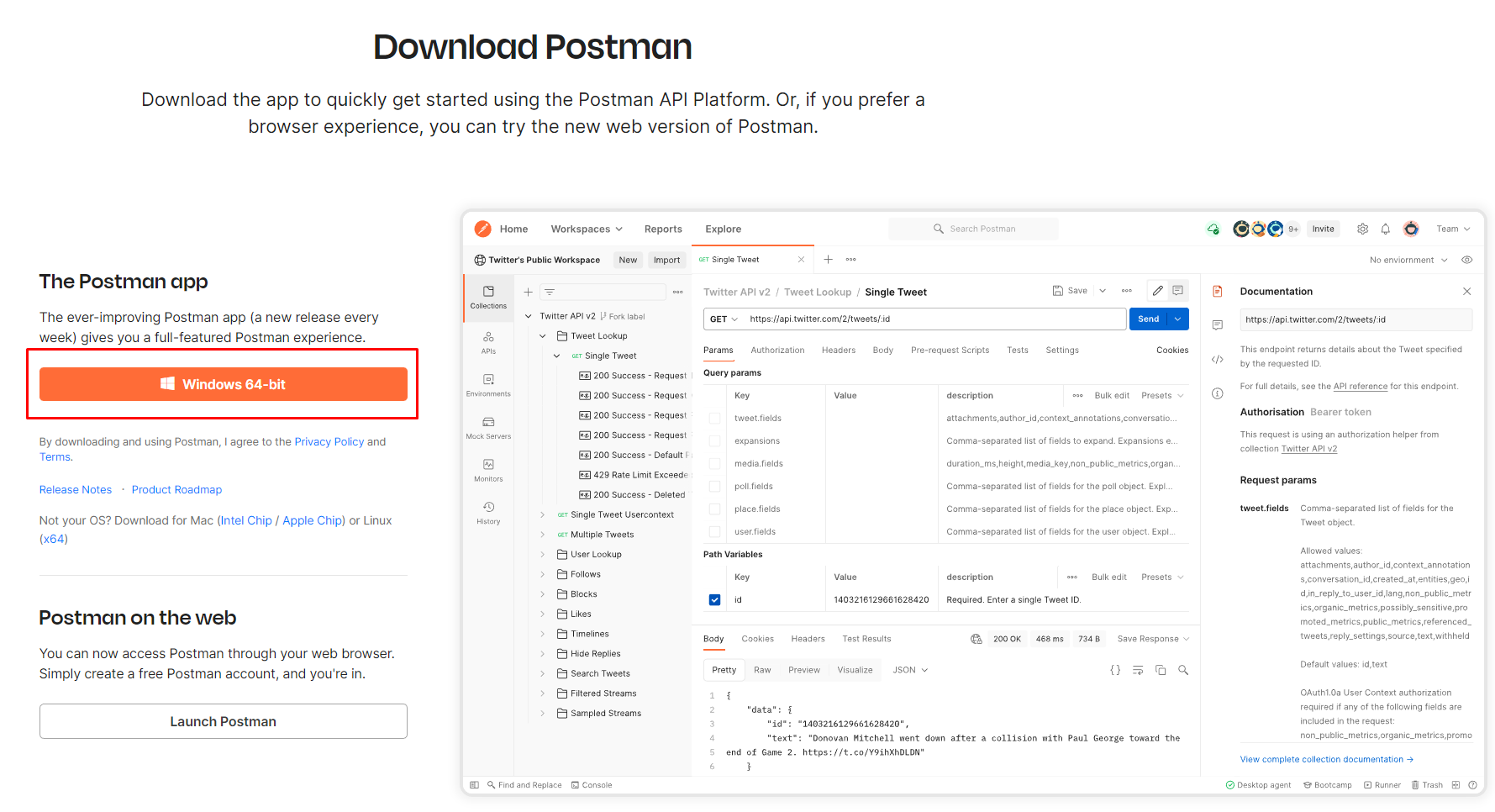This screenshot has width=1495, height=812.
Task: Open the Team dropdown
Action: tap(1453, 229)
